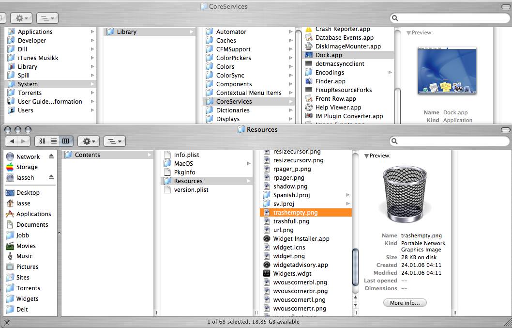Image resolution: width=512 pixels, height=328 pixels.
Task: Open Action gear menu in CoreServices window
Action: 21,18
